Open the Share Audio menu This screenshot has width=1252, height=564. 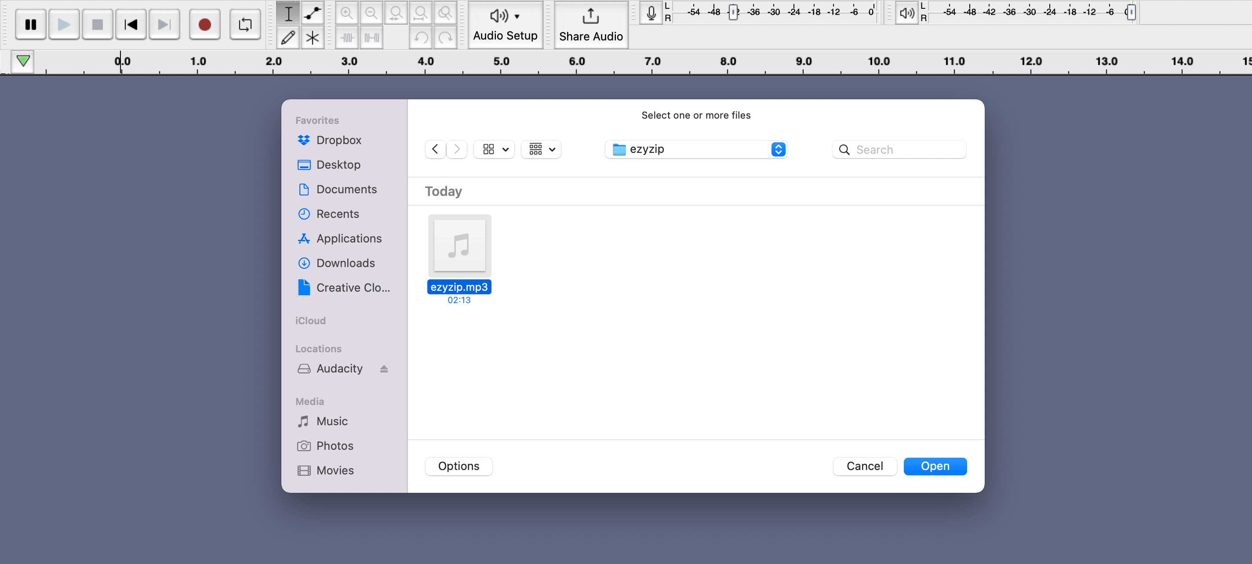(x=591, y=23)
